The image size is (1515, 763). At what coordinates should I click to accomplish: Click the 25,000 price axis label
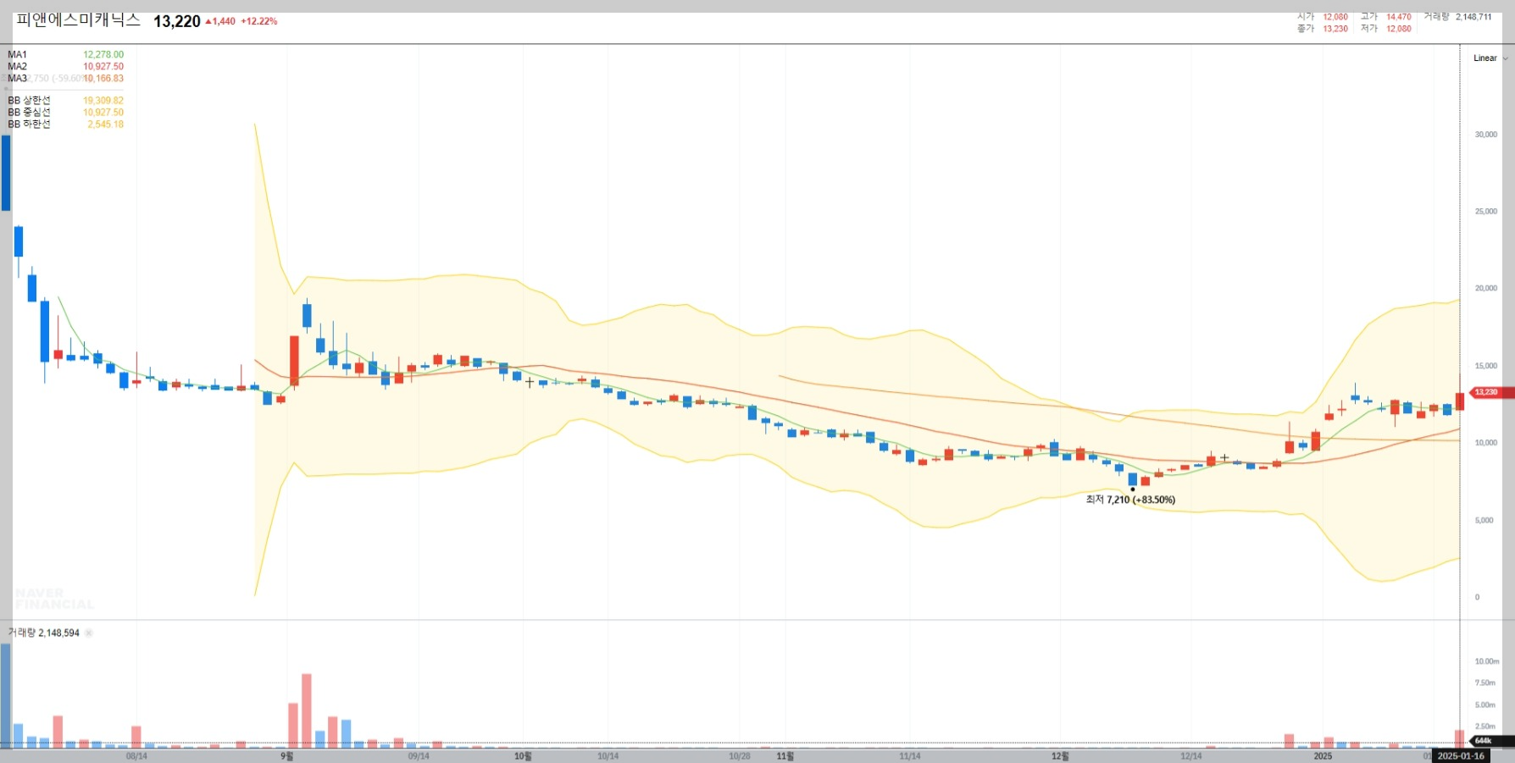pos(1486,212)
